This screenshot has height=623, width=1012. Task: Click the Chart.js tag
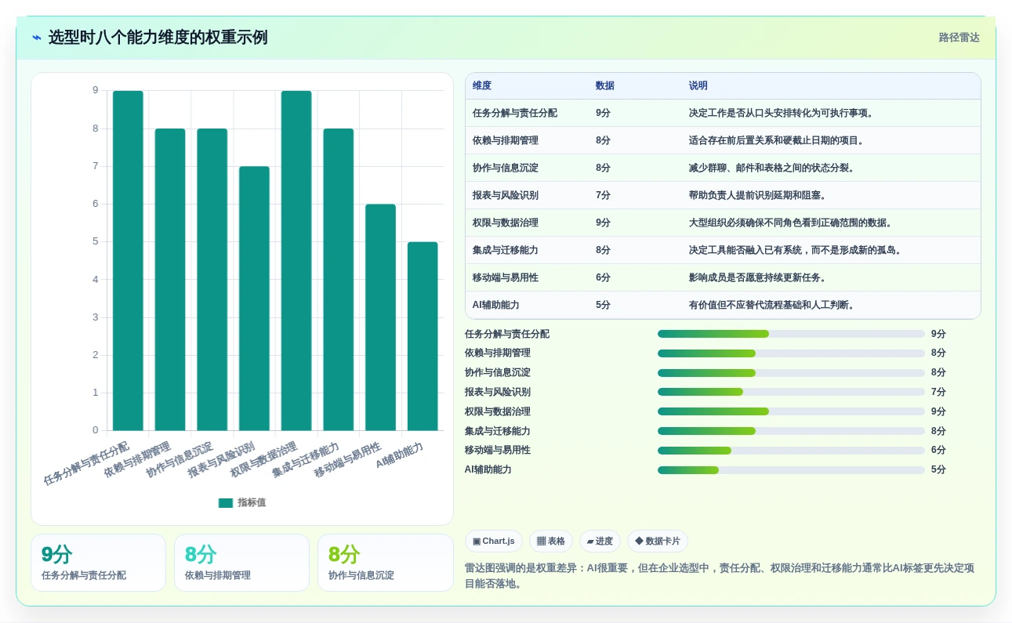click(494, 542)
